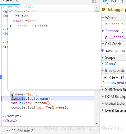126x134 pixels.
Task: Expand the XHR/fetch Breakpoints section
Action: coord(103,90)
